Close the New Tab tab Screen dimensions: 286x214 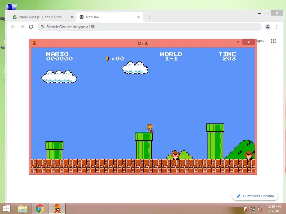tap(139, 17)
